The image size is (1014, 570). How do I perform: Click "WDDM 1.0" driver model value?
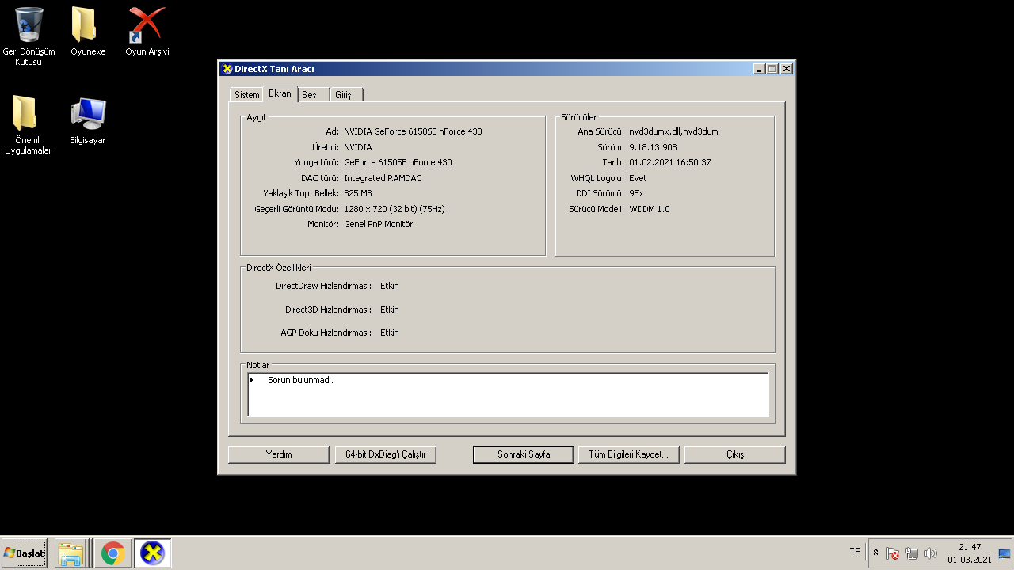[649, 209]
